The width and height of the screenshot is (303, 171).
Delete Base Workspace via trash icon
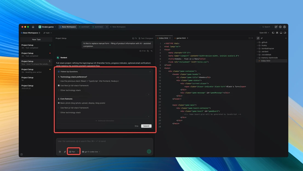[39, 33]
